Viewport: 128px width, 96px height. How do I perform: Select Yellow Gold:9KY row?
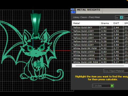[100, 27]
